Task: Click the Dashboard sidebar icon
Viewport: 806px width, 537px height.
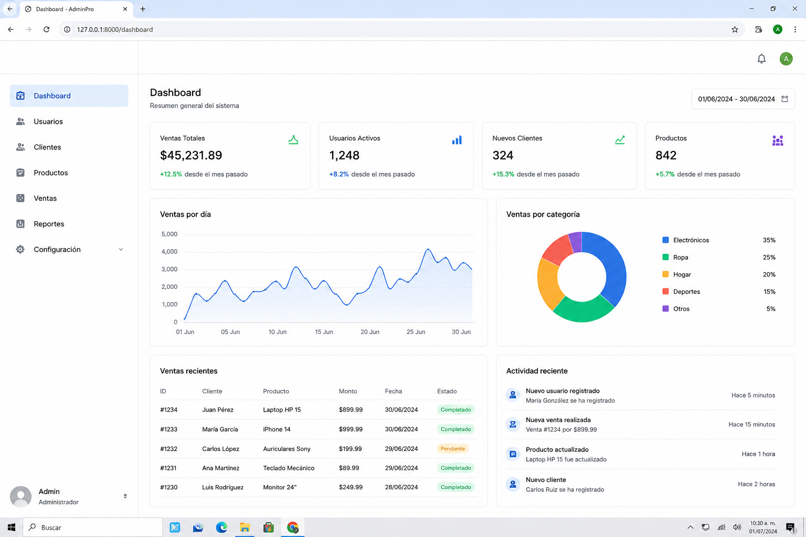Action: [x=20, y=96]
